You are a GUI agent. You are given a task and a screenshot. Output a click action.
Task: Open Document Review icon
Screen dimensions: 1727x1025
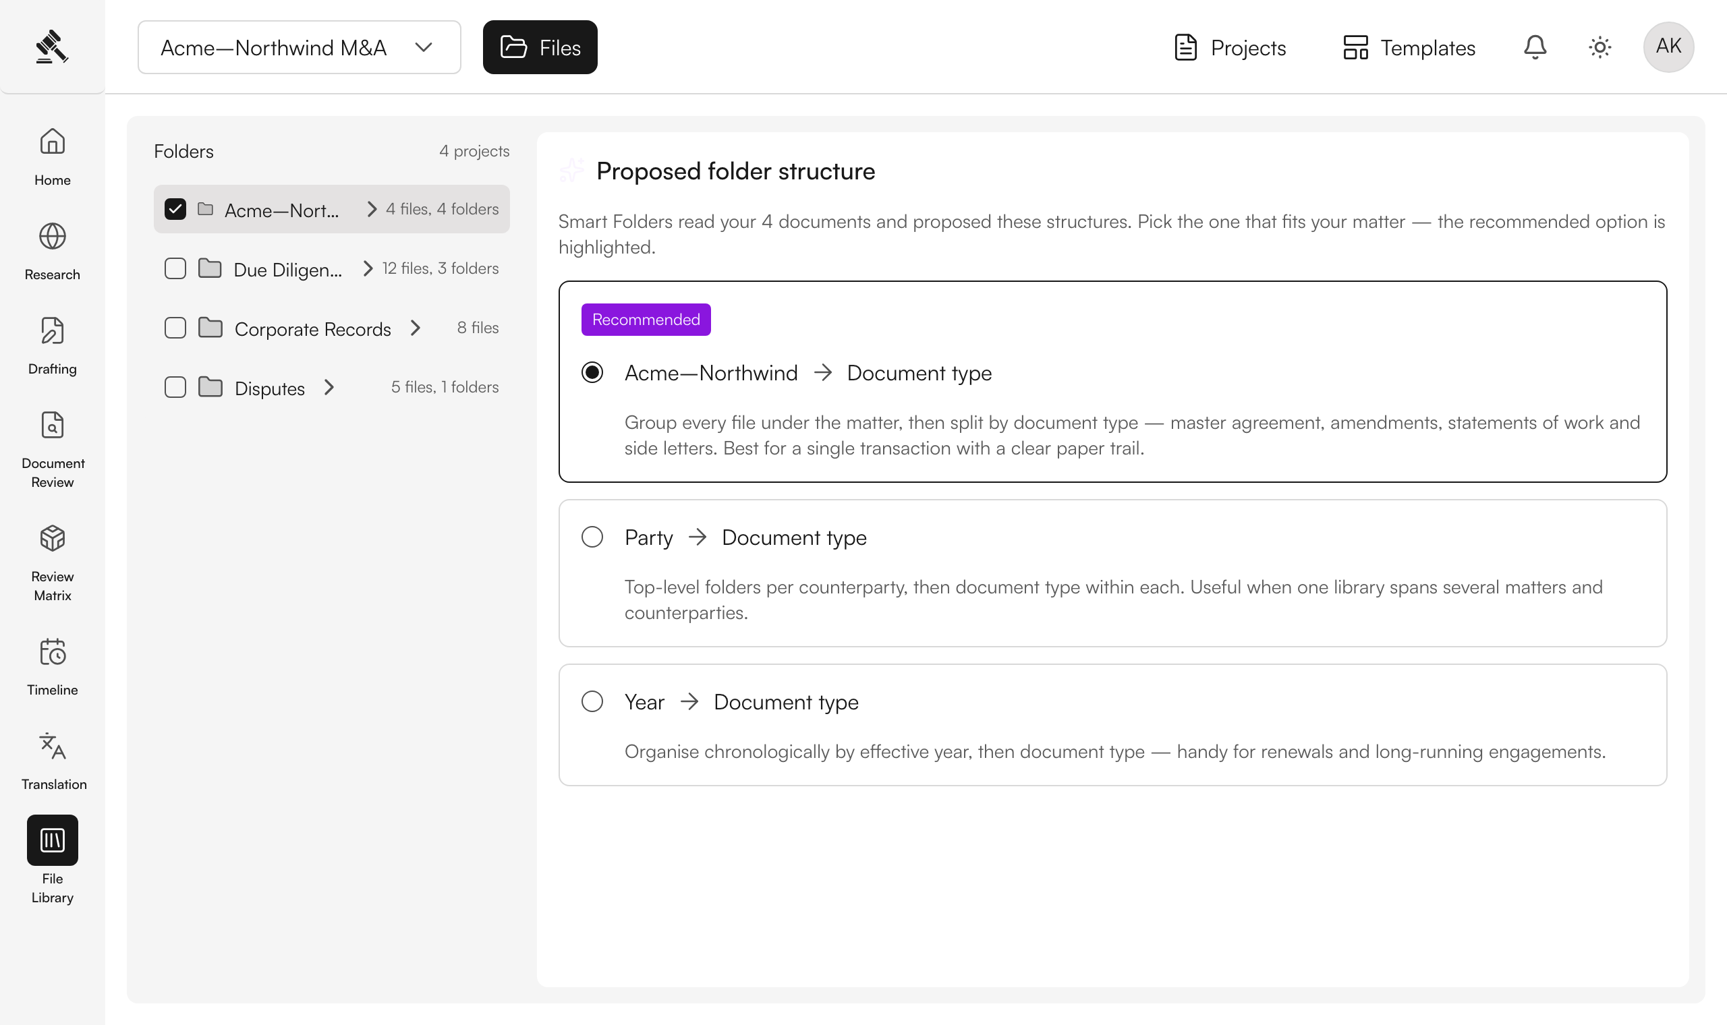tap(53, 425)
